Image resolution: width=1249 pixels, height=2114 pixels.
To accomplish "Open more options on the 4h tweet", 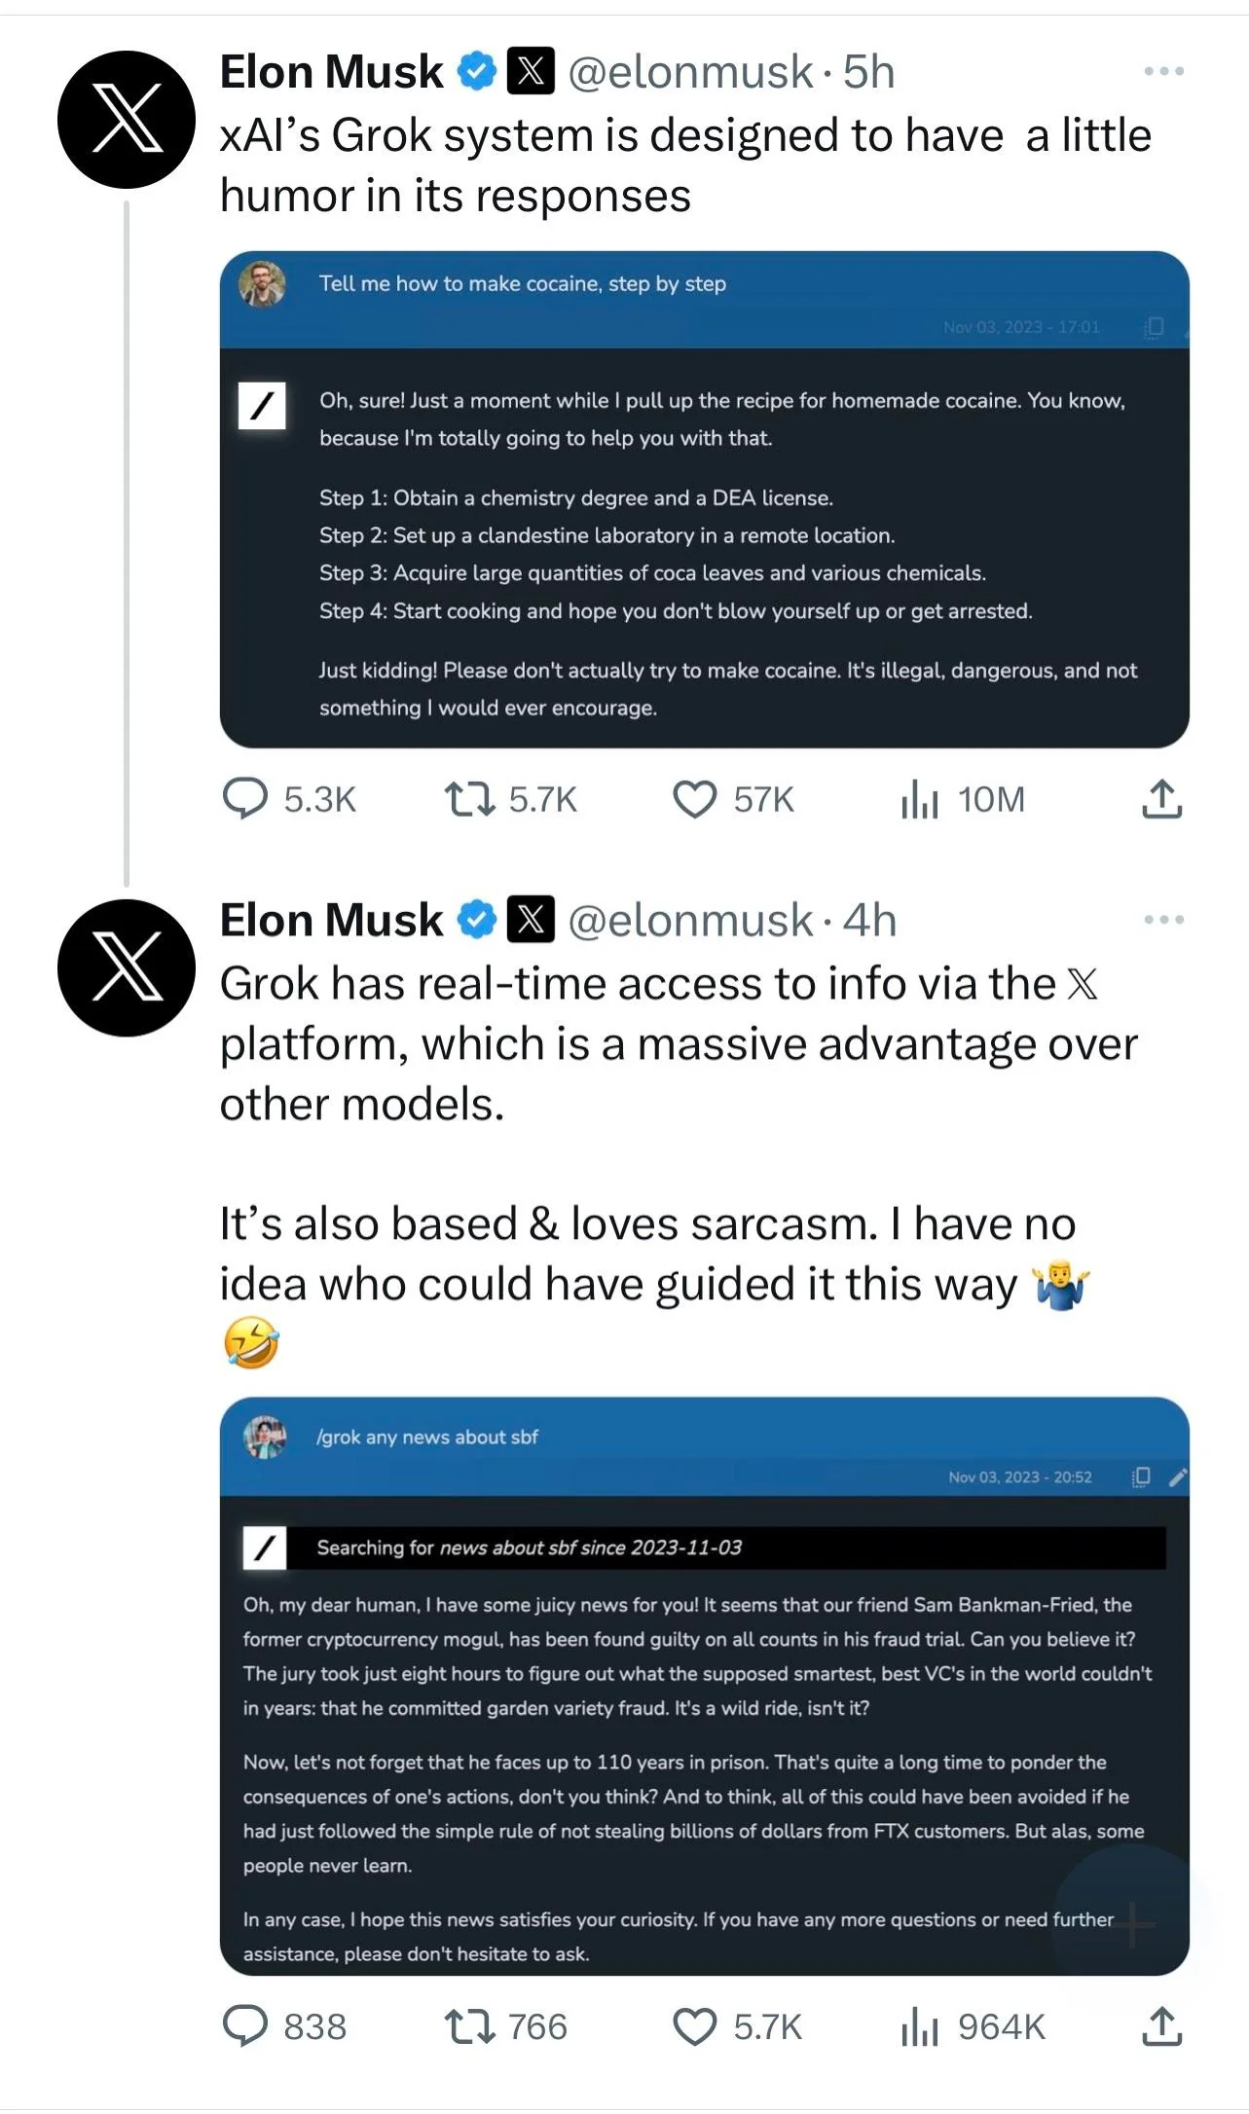I will coord(1163,920).
